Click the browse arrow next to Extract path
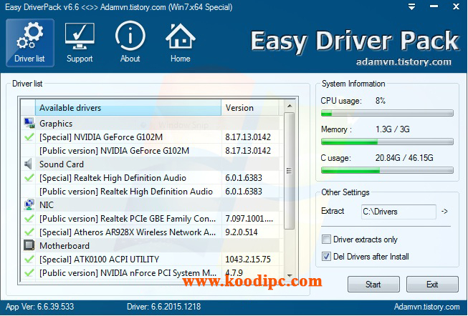 (444, 212)
